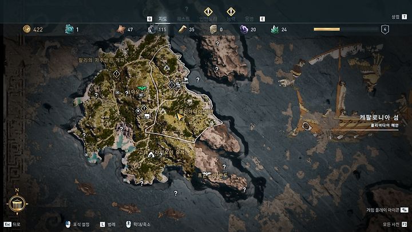This screenshot has width=412, height=232.
Task: Click the 표식 설정 marker option
Action: [77, 225]
